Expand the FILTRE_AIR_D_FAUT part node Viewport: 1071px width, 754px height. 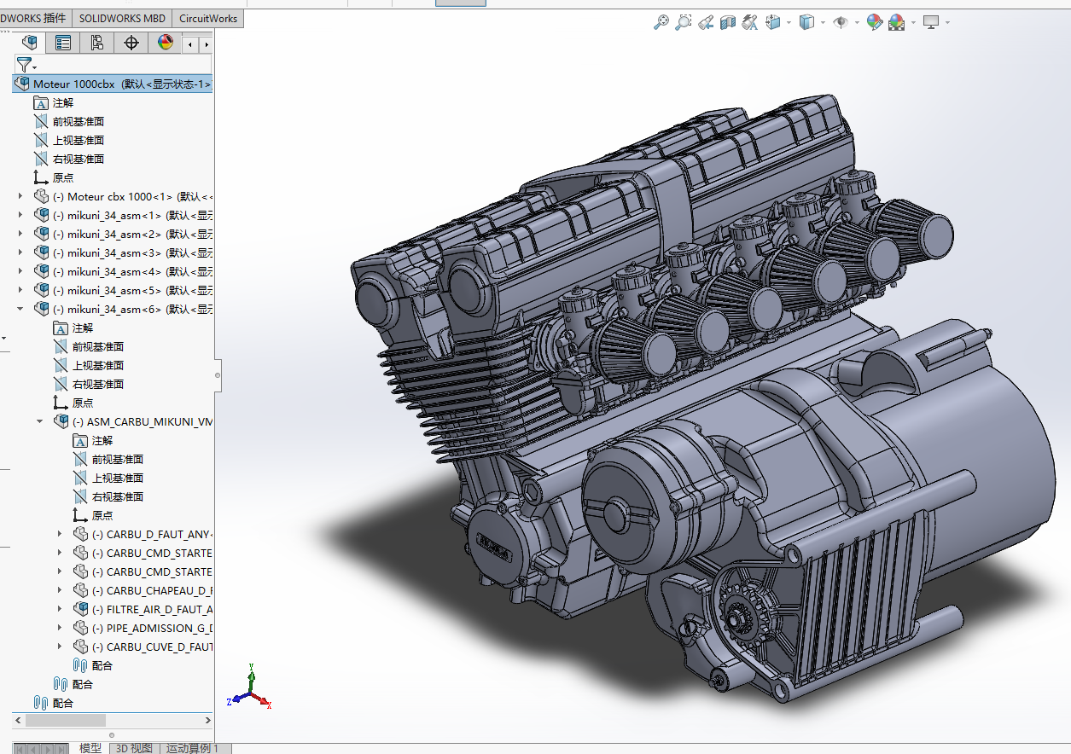(x=60, y=609)
